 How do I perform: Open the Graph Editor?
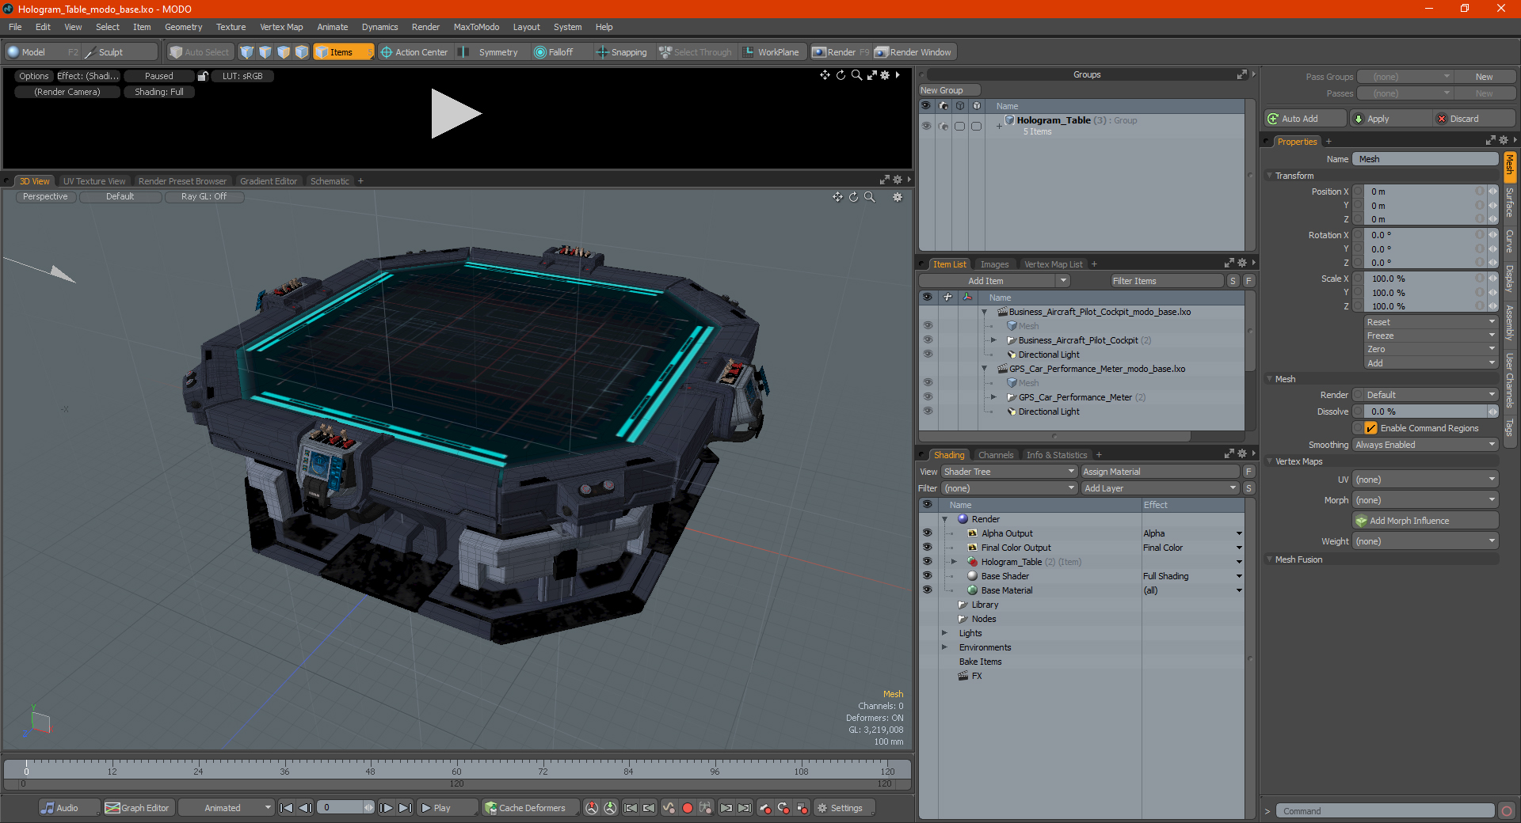click(x=137, y=808)
